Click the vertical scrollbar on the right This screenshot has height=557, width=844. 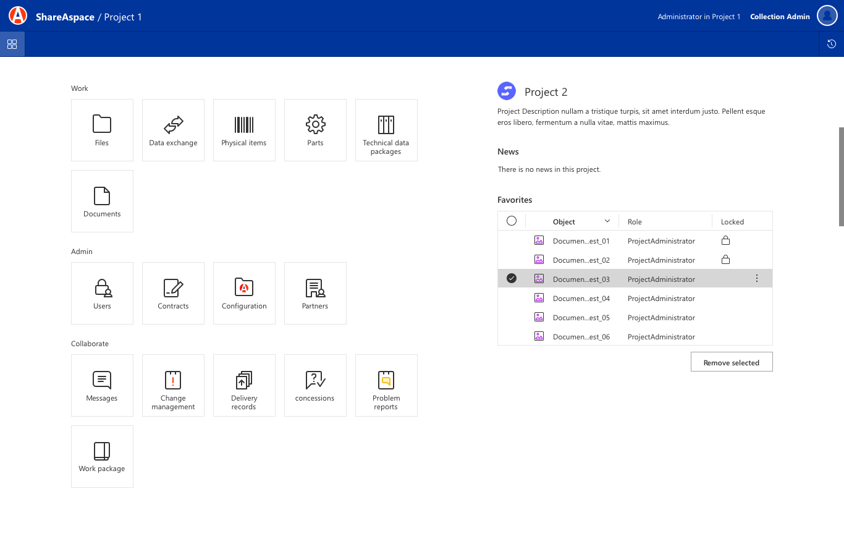click(841, 177)
